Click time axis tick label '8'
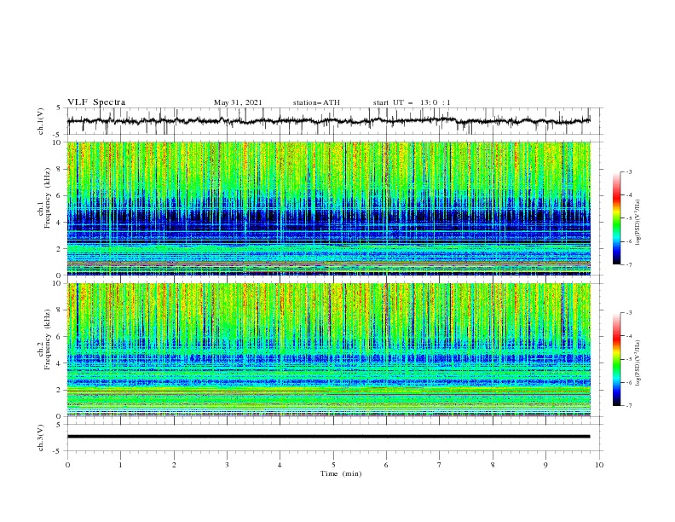This screenshot has width=675, height=522. tap(493, 465)
